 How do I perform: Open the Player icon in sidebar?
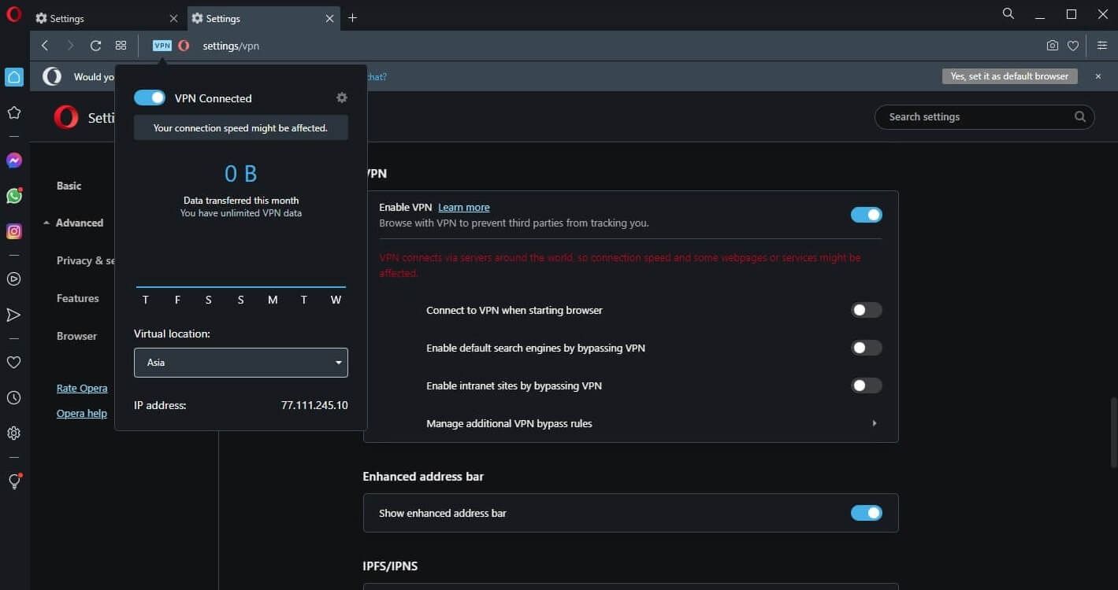click(13, 278)
